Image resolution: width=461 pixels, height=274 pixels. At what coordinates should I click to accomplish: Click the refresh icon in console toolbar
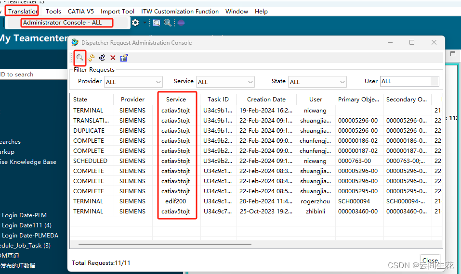[x=102, y=58]
